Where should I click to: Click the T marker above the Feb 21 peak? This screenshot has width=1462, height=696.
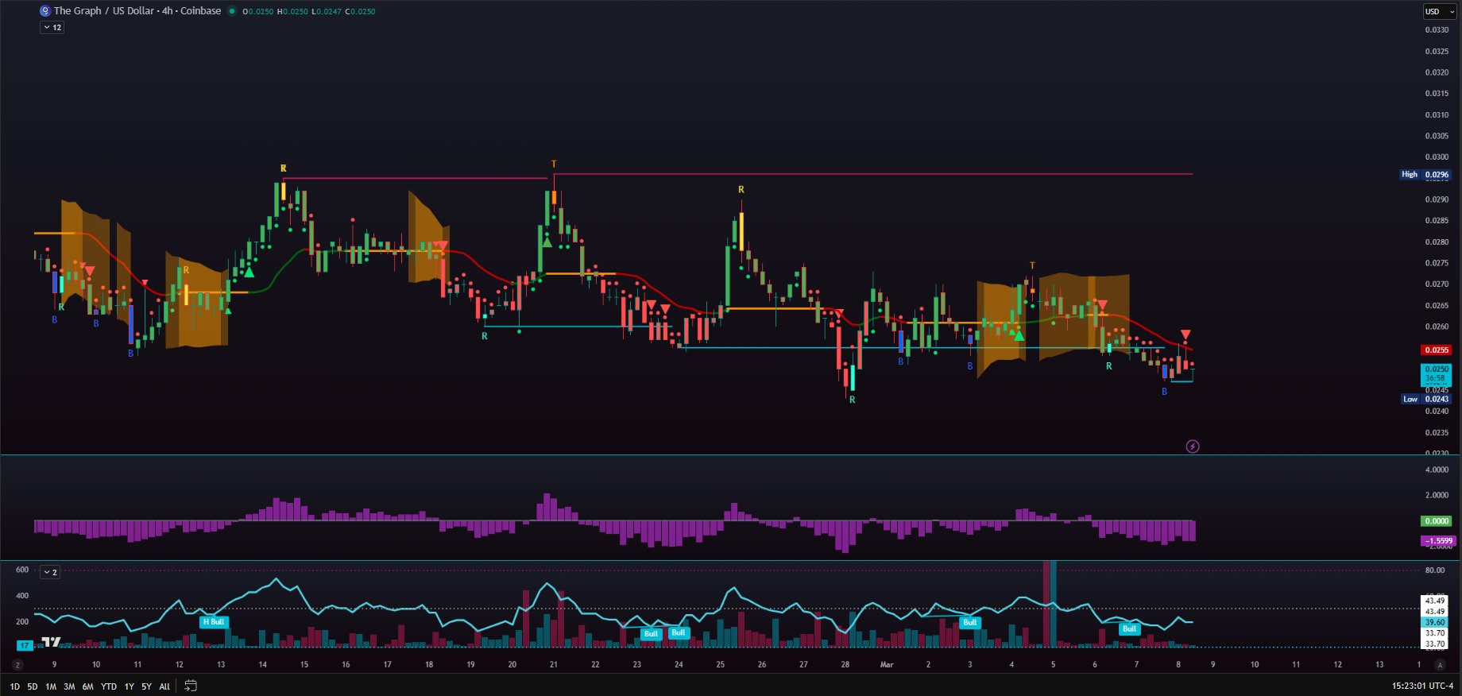555,164
